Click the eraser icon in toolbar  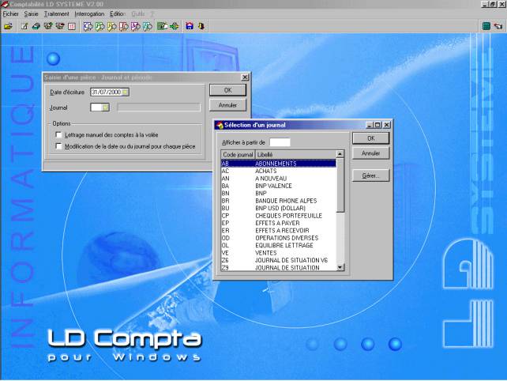coord(36,26)
